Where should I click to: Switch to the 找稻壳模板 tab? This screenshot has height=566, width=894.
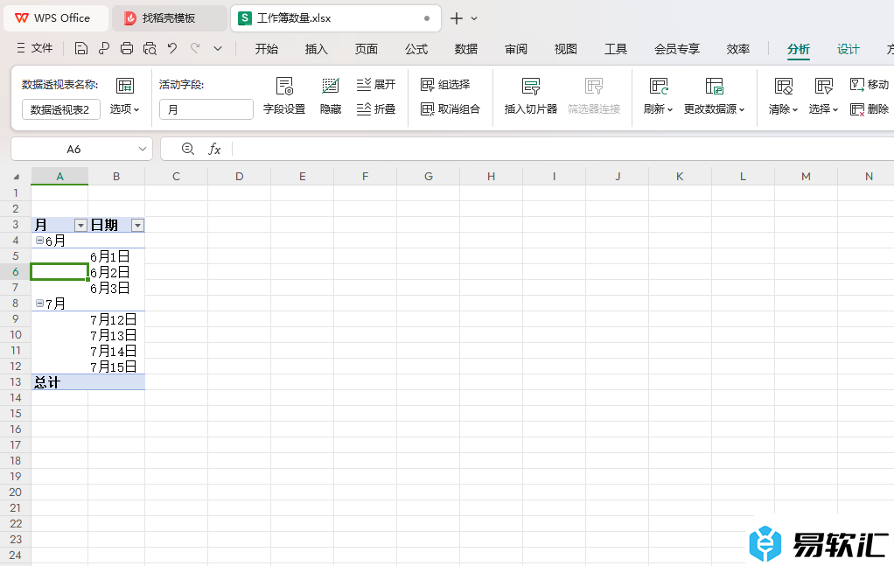click(169, 18)
